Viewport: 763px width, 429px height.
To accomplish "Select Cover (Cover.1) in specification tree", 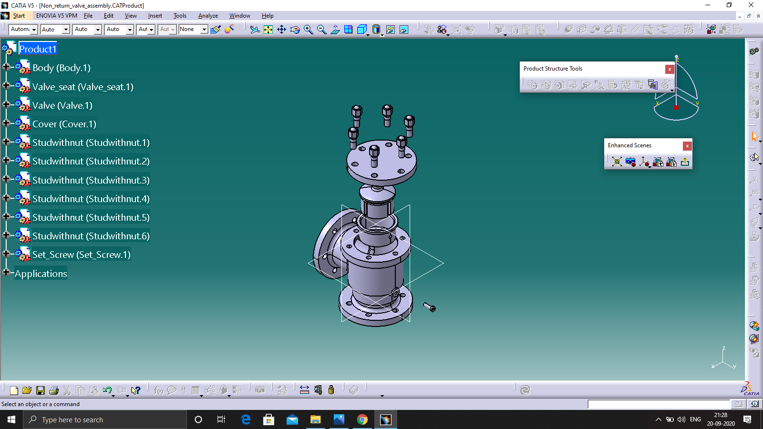I will pos(64,124).
